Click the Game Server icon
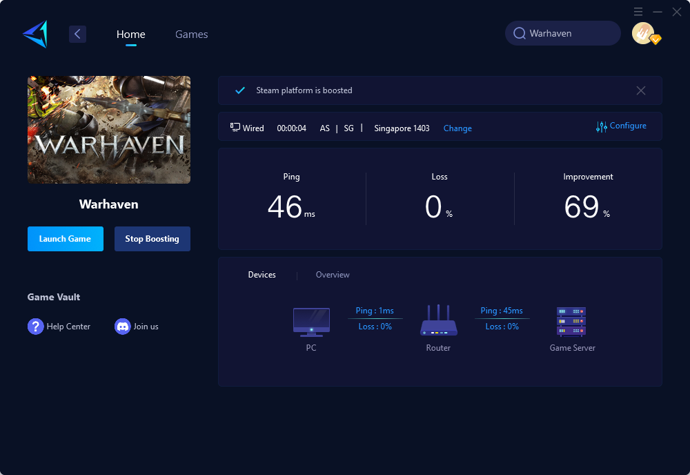Viewport: 690px width, 475px height. [x=571, y=322]
